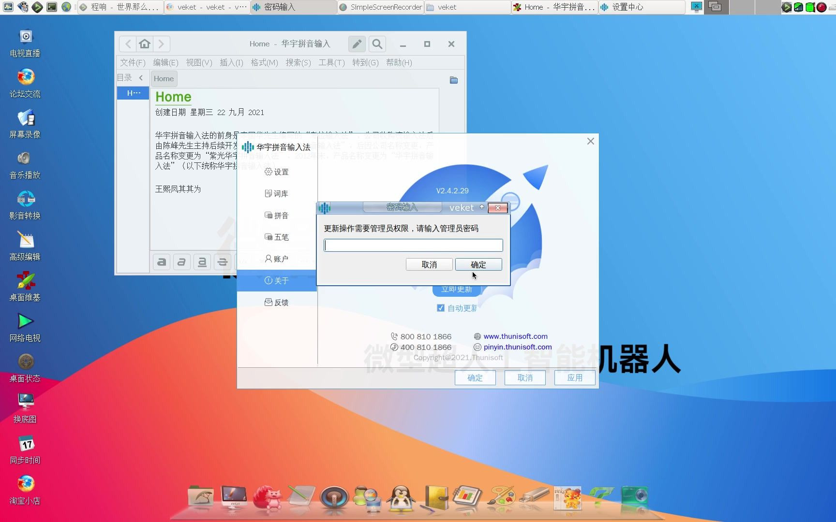
Task: Launch 影音转换 desktop icon
Action: tap(25, 206)
